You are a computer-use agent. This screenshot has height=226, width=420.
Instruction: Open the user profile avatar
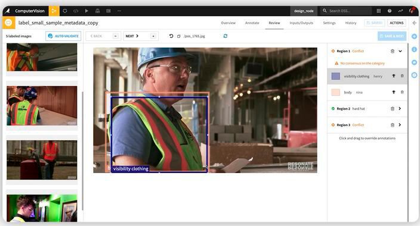click(412, 11)
